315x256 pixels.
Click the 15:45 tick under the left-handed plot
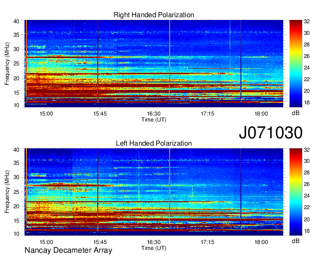(x=100, y=242)
